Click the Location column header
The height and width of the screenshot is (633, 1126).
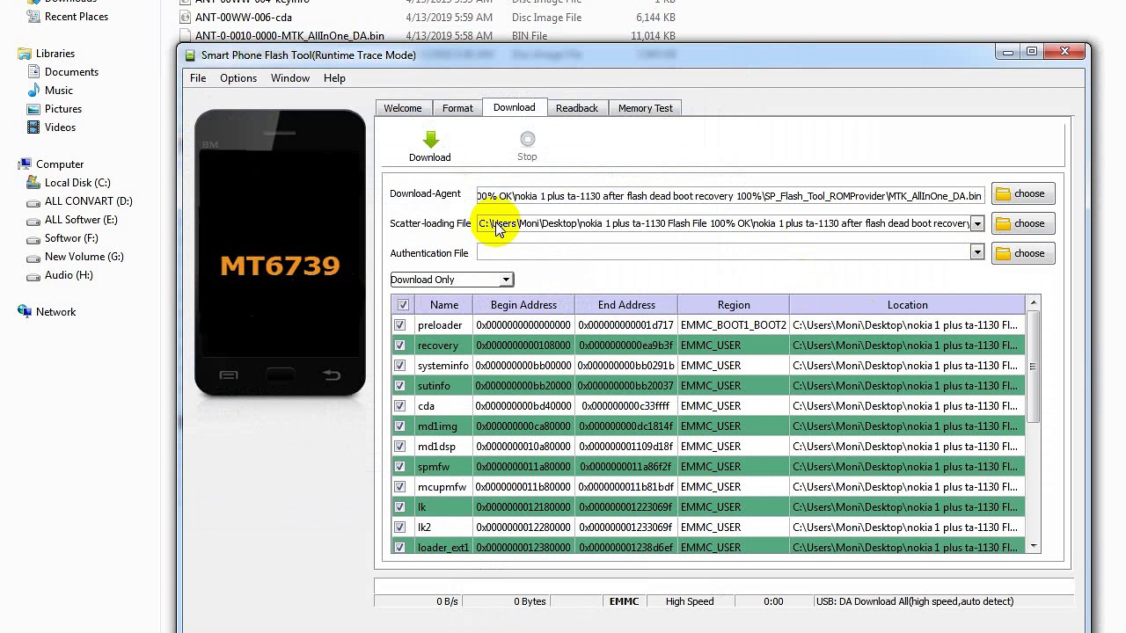point(907,305)
